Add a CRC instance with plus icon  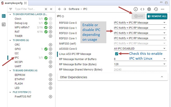click(51, 45)
